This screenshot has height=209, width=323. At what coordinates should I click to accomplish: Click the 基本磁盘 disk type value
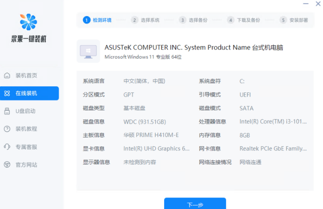(134, 108)
